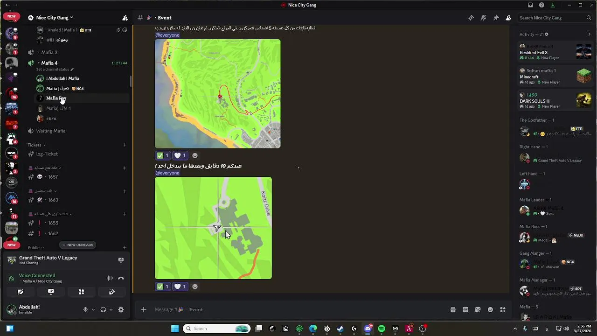
Task: Toggle the camera on button
Action: click(21, 292)
